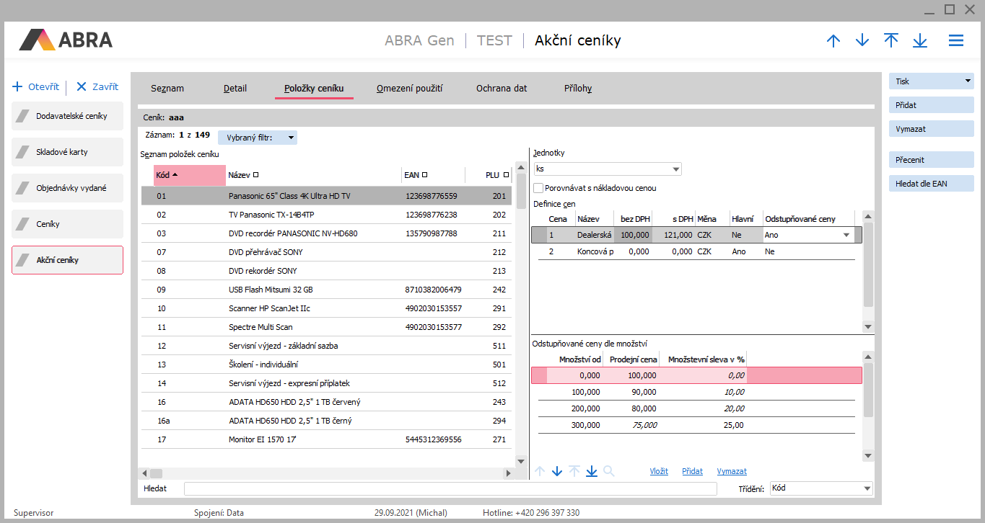This screenshot has width=985, height=523.
Task: Click the 'Vložit' link below quantity prices
Action: click(658, 471)
